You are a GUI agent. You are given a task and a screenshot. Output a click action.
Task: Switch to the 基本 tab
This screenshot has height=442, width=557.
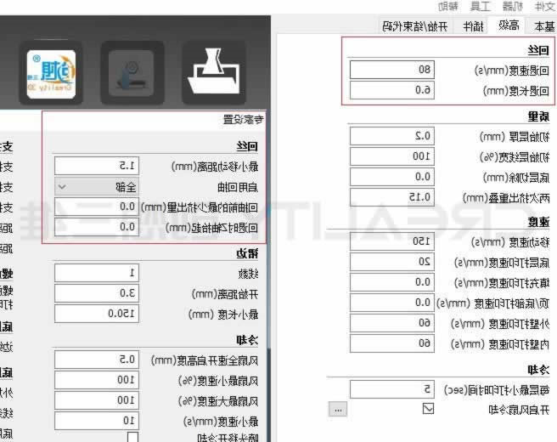point(544,26)
